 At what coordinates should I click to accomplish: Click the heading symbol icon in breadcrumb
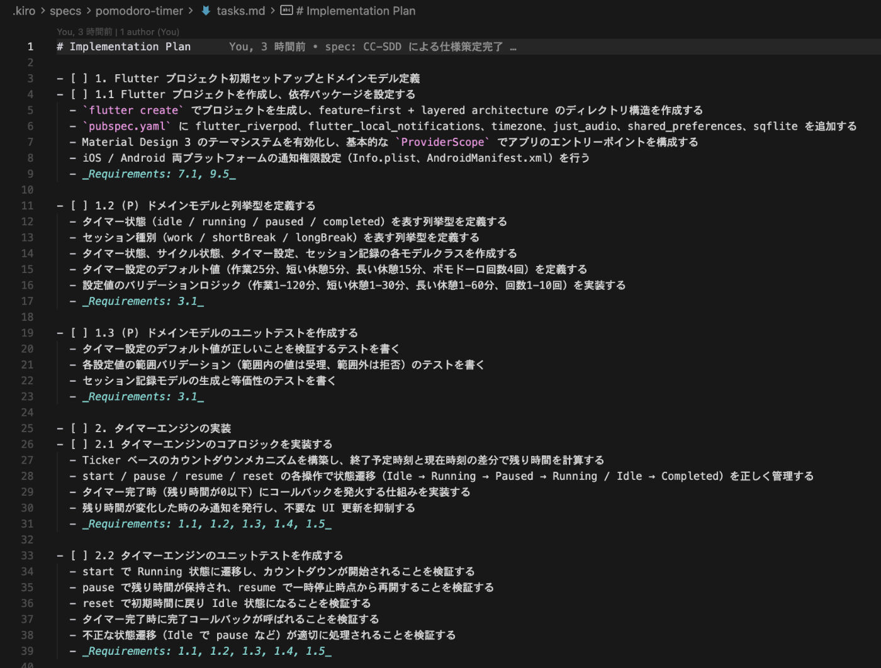pos(286,11)
